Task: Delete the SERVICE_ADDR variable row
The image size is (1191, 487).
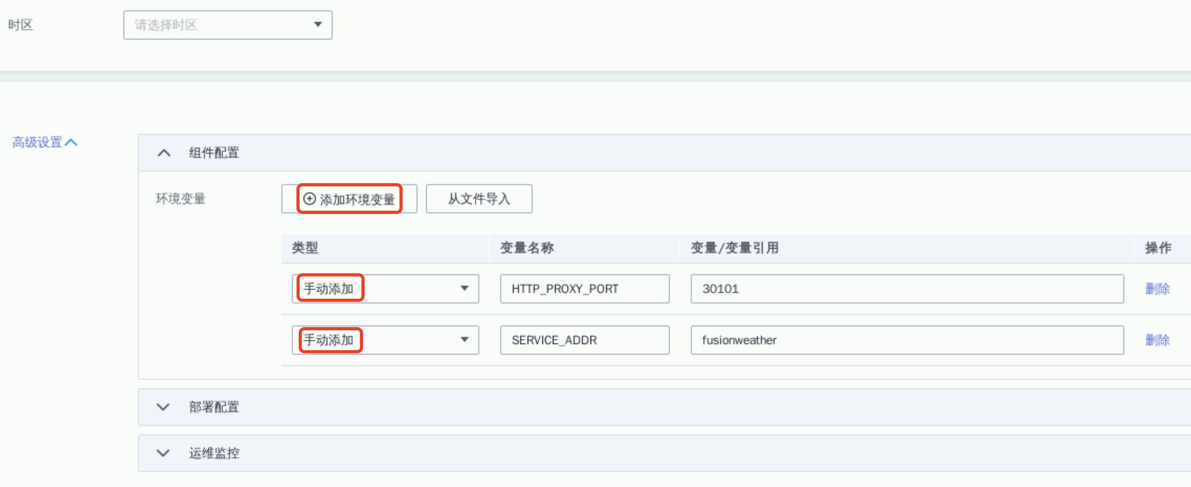Action: [1157, 340]
